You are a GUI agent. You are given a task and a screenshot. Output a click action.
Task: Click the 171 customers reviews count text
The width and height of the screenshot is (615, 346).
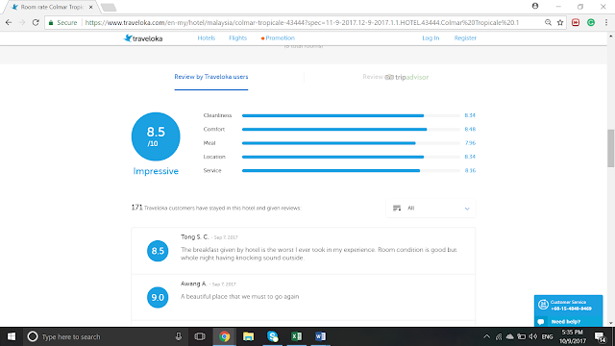(x=216, y=208)
